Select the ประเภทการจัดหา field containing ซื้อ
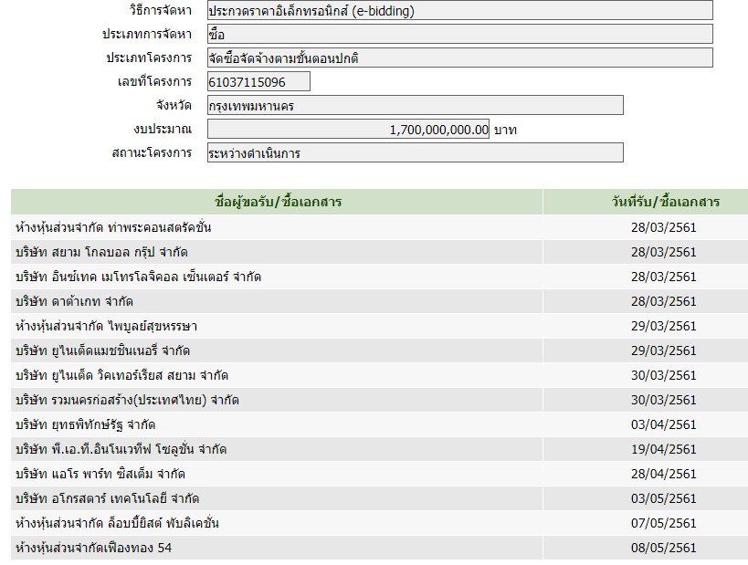 [x=459, y=34]
